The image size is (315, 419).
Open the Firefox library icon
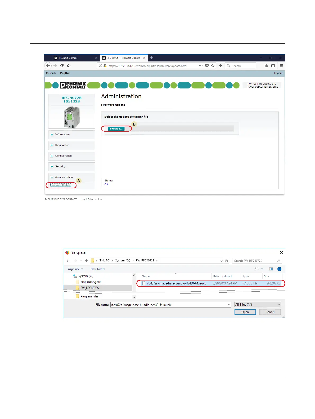[266, 66]
